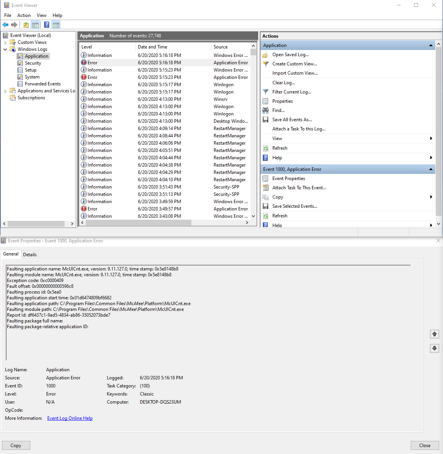Click the Save All Events floppy icon
Image resolution: width=443 pixels, height=454 pixels.
pyautogui.click(x=265, y=120)
